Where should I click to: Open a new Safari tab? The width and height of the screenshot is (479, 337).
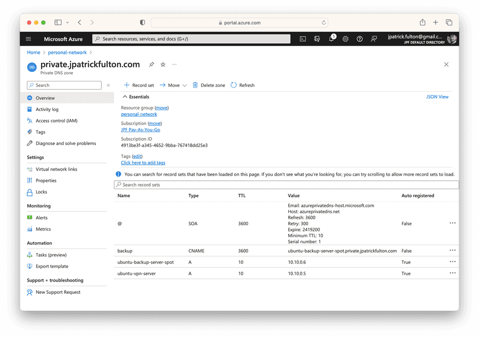coord(436,22)
